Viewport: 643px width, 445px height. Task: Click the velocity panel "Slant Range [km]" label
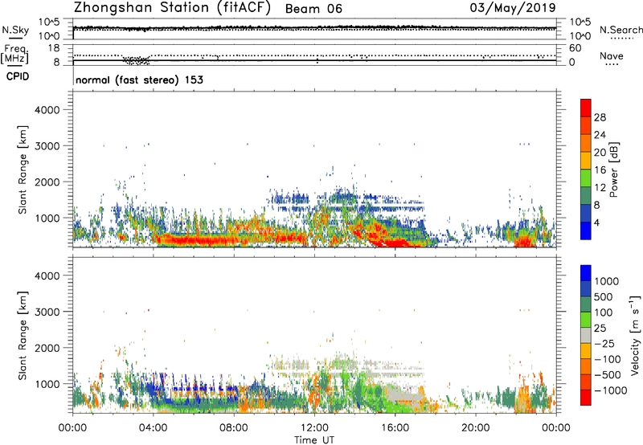tap(23, 336)
